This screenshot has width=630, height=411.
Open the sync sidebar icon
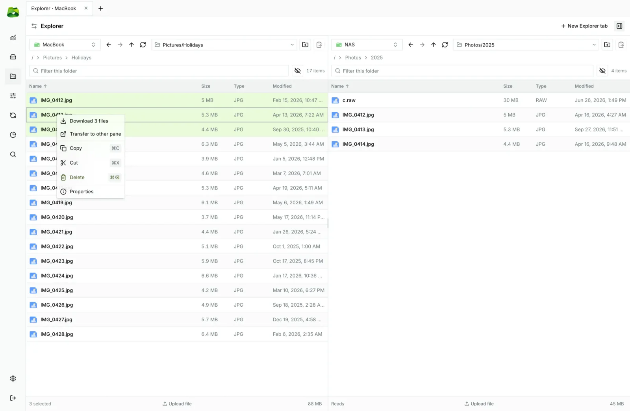[13, 115]
